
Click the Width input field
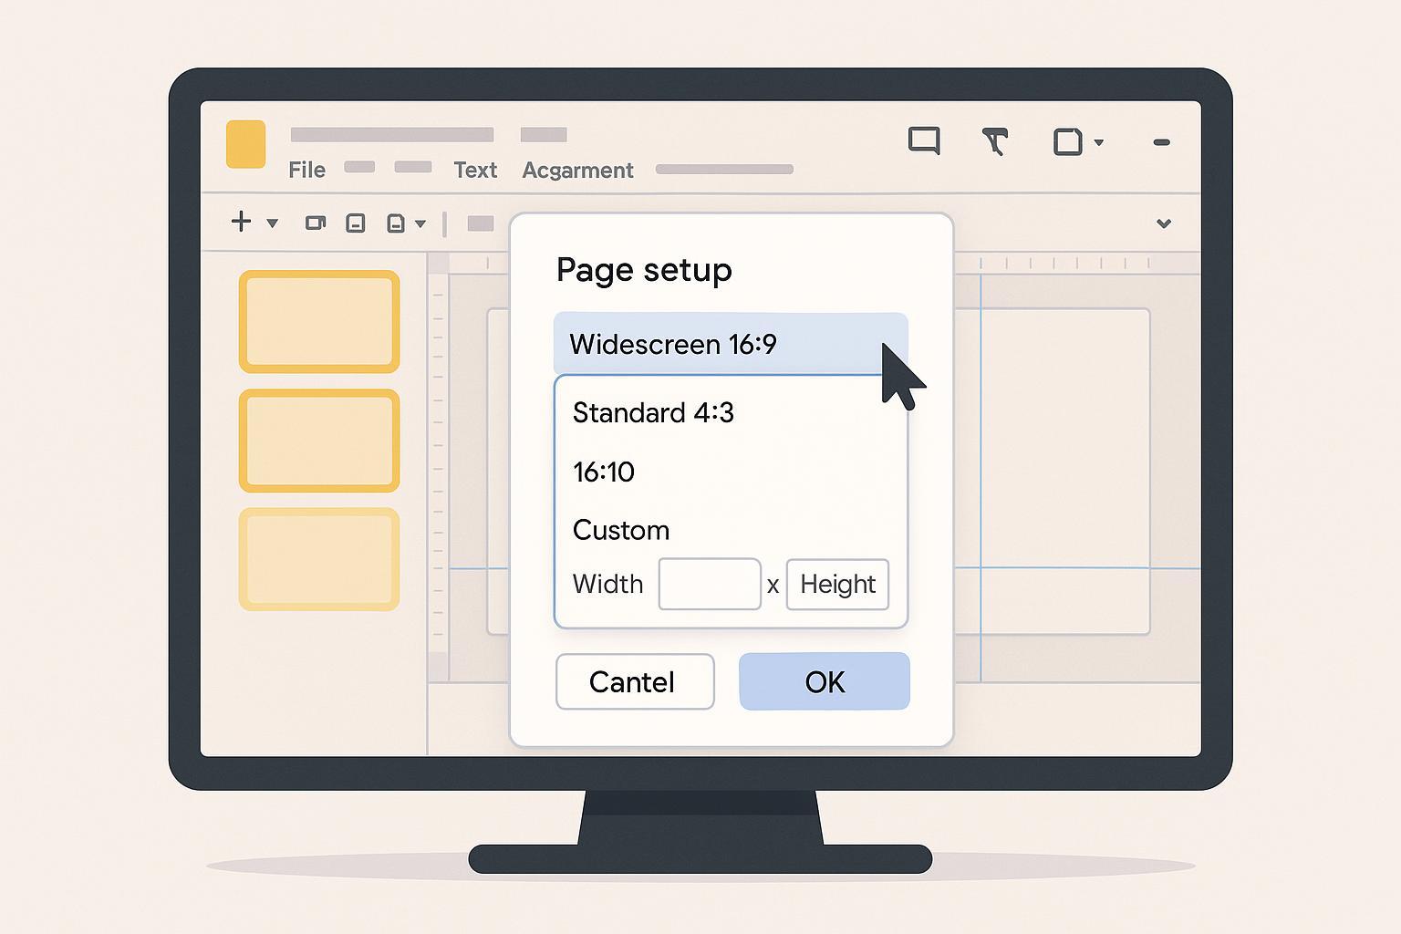709,584
